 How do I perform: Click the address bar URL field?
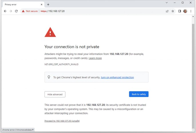coord(100,11)
